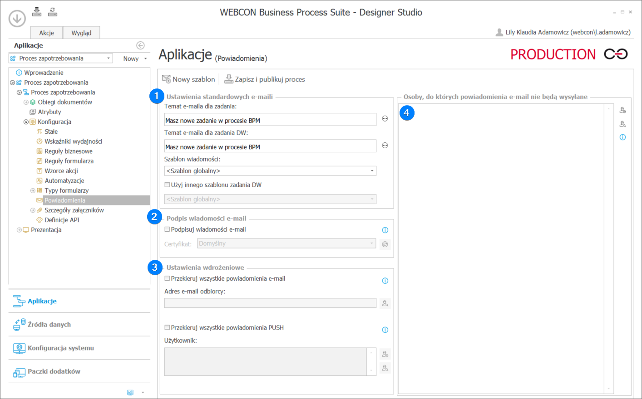This screenshot has width=642, height=399.
Task: Open dropdown arrow beside bottom view icon
Action: (x=143, y=392)
